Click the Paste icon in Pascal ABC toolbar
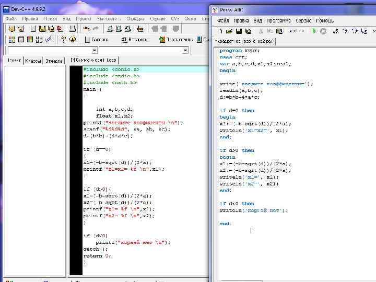The width and height of the screenshot is (376, 282). (279, 31)
